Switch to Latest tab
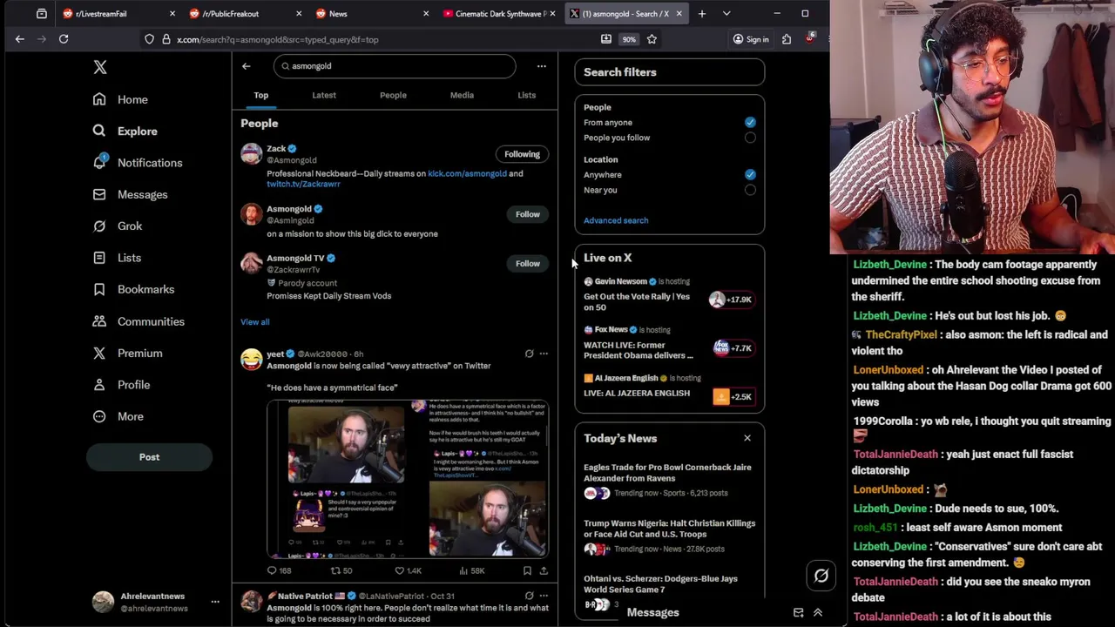1115x627 pixels. coord(324,95)
